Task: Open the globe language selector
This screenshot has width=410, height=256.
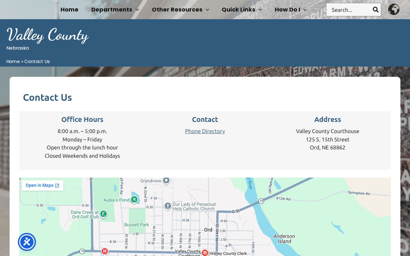Action: point(394,9)
